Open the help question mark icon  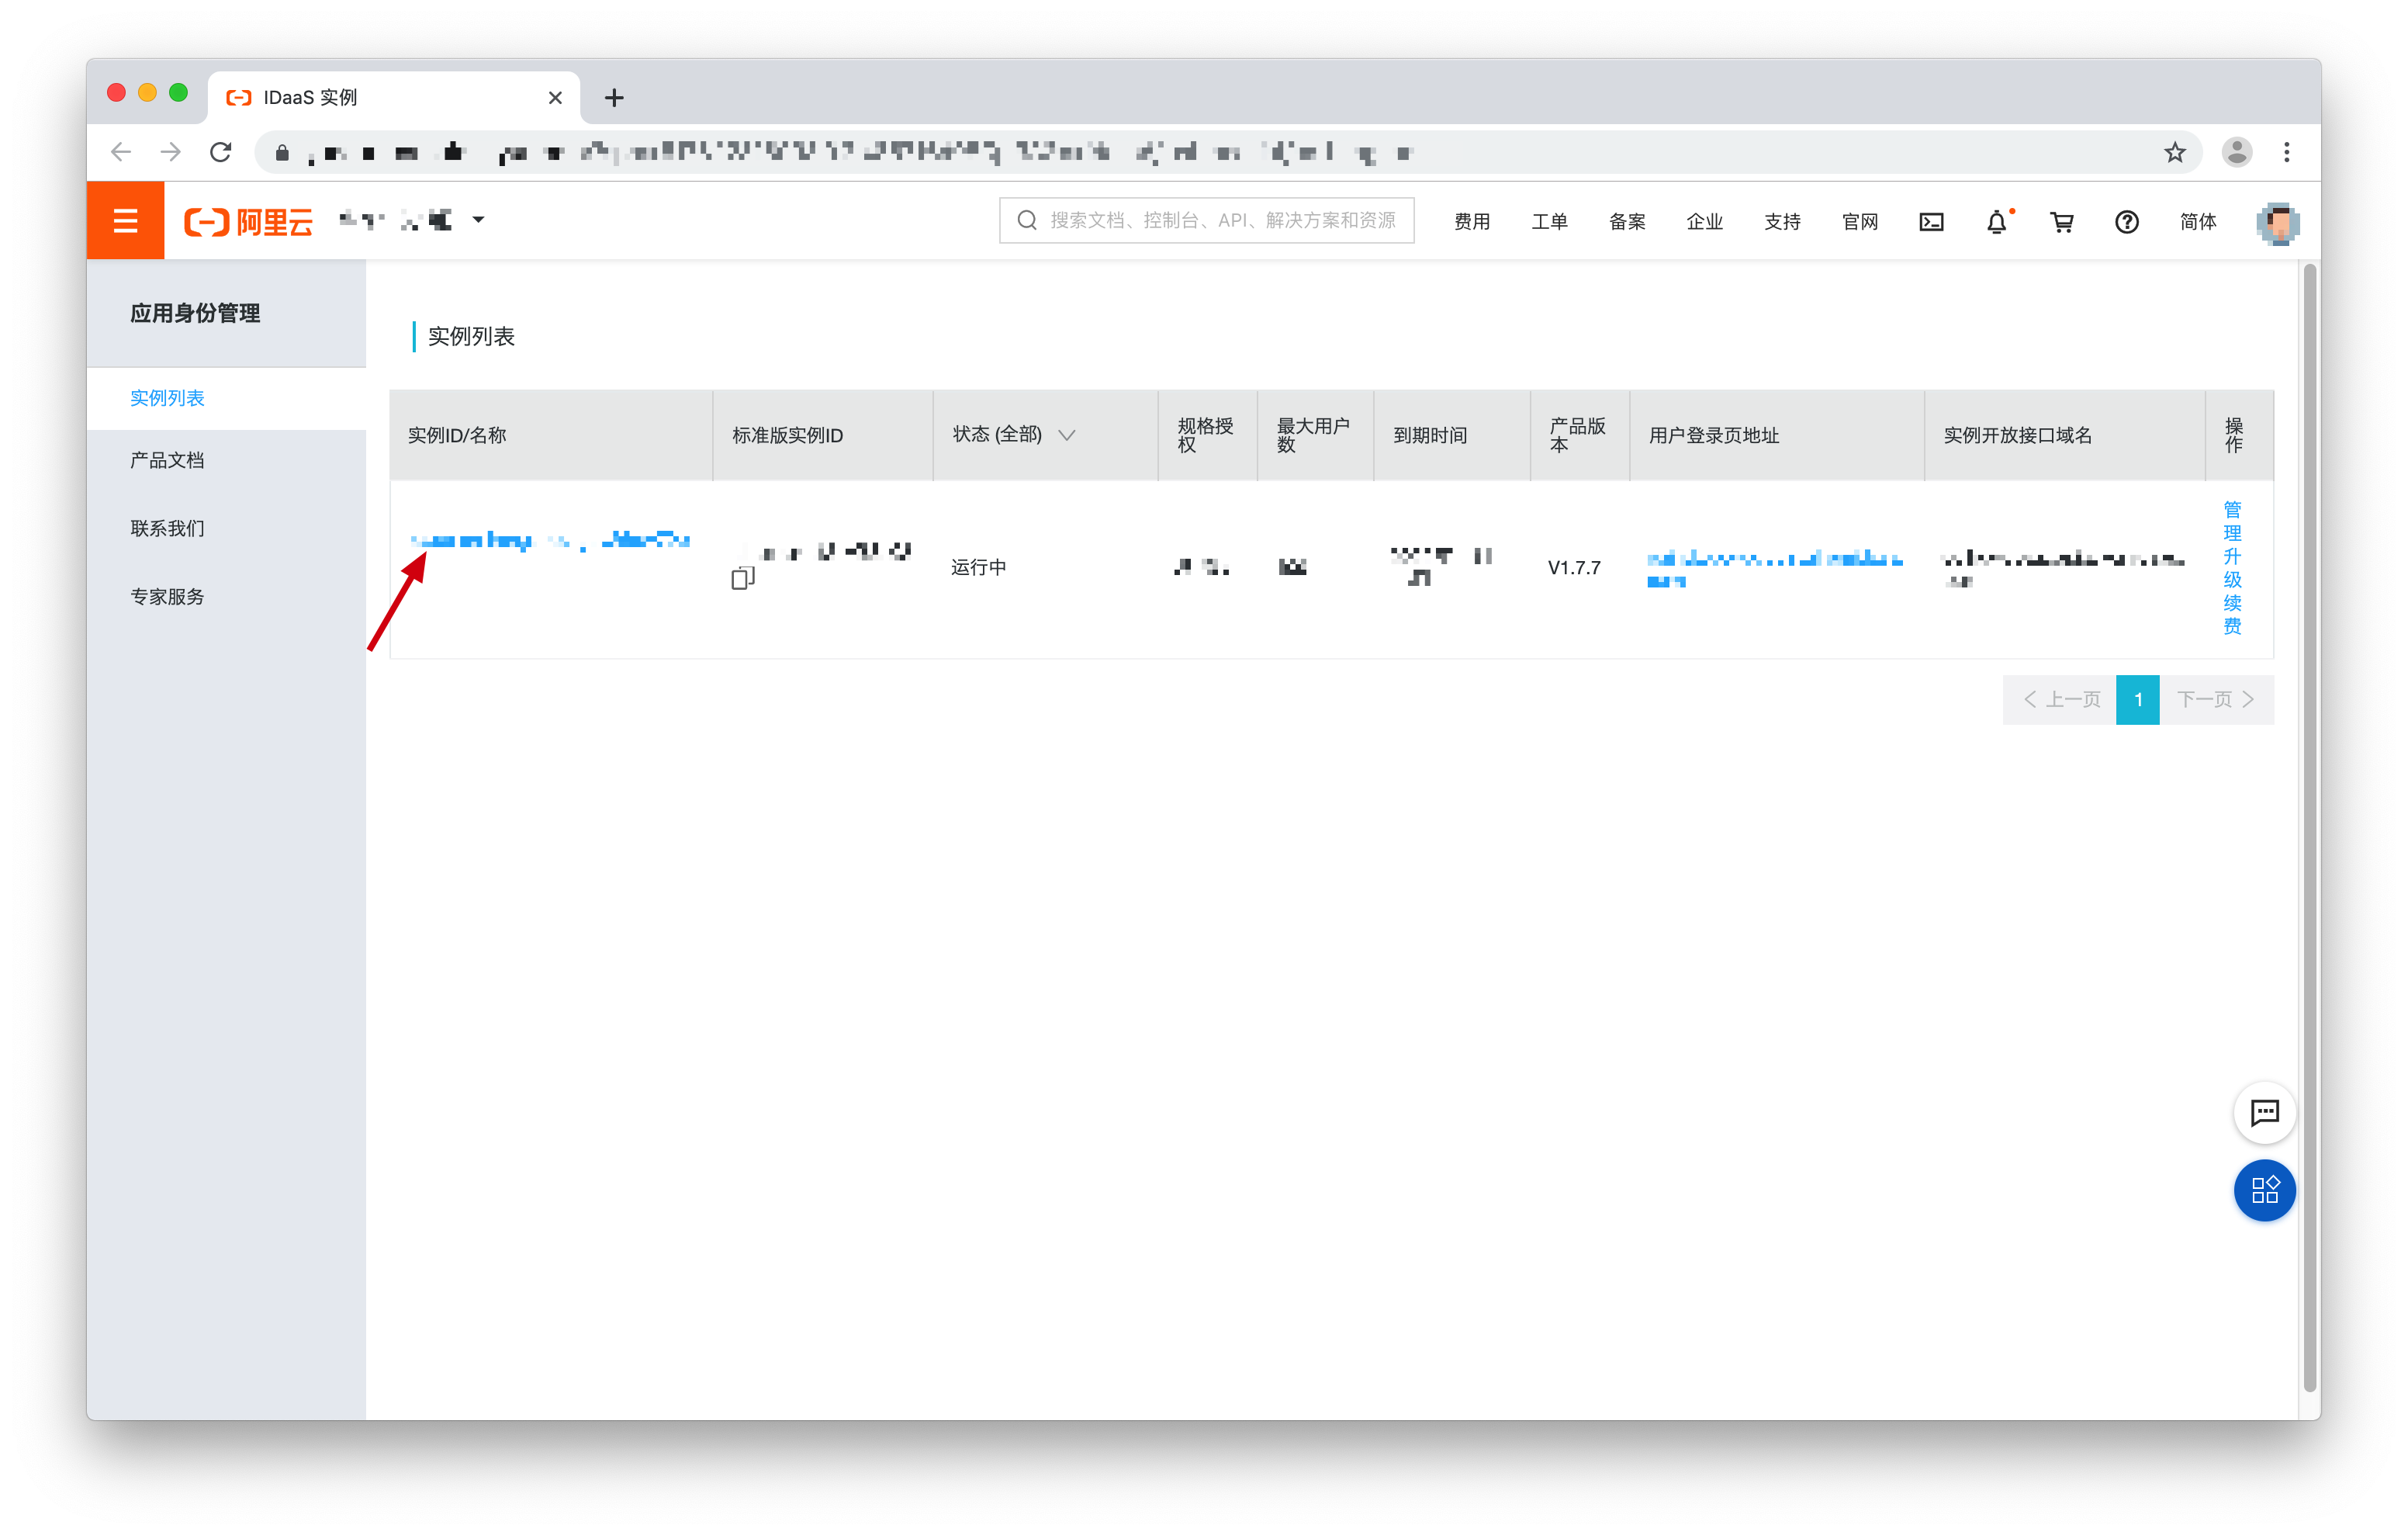2126,221
